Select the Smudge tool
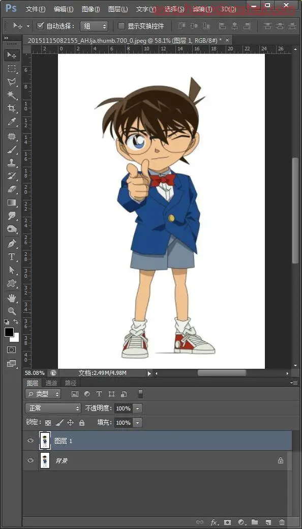Screen dimensions: 302x529 pyautogui.click(x=12, y=216)
